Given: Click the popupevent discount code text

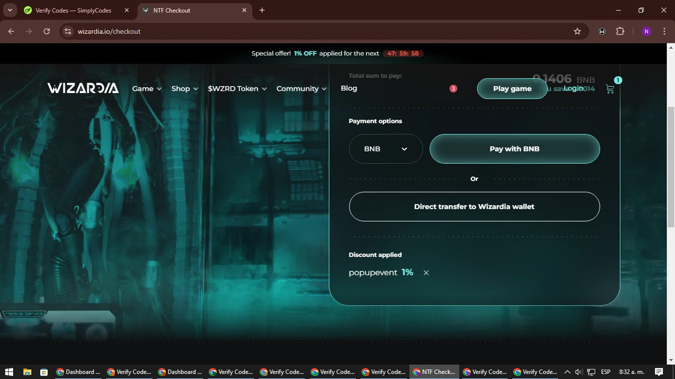Looking at the screenshot, I should (373, 272).
